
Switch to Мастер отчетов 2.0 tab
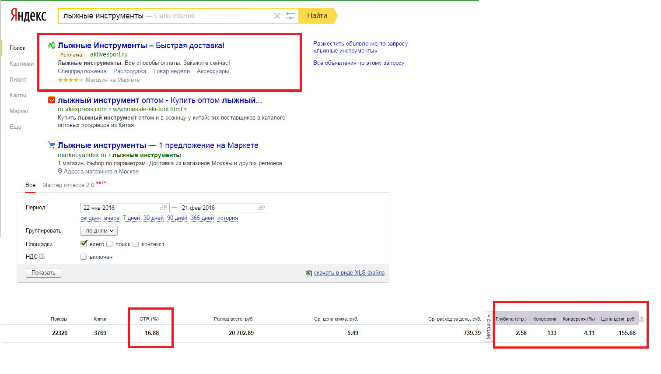[x=68, y=185]
